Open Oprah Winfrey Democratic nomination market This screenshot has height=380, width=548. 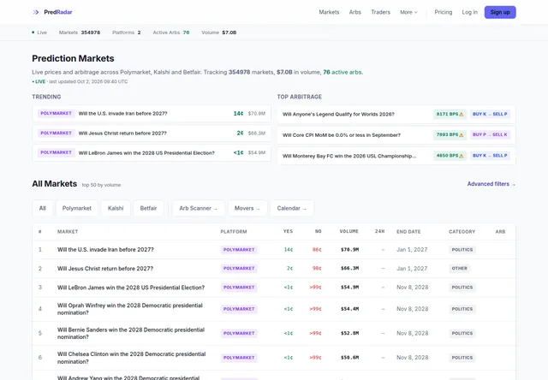click(x=274, y=309)
